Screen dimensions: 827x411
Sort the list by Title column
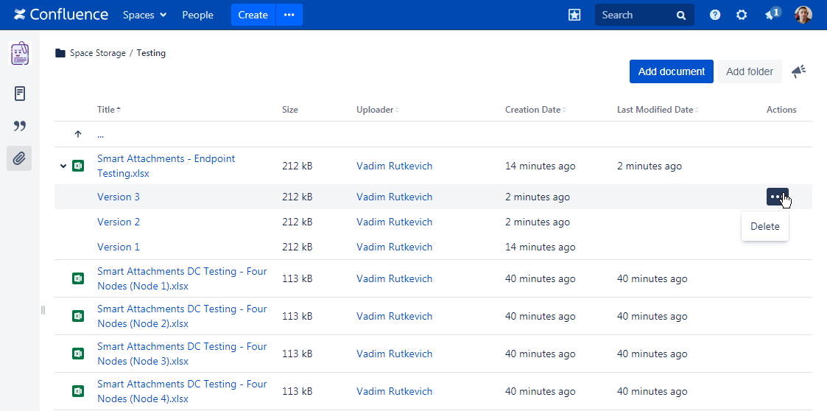pos(106,110)
